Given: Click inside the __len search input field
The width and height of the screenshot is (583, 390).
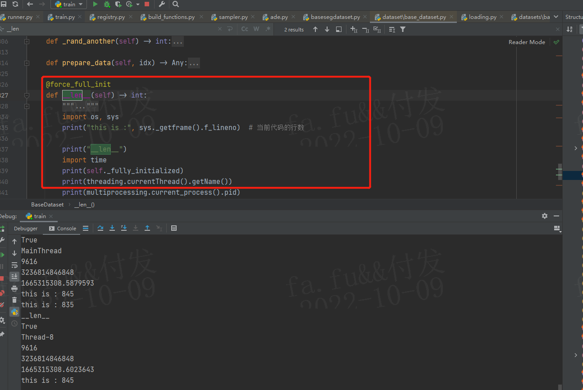Looking at the screenshot, I should point(45,28).
